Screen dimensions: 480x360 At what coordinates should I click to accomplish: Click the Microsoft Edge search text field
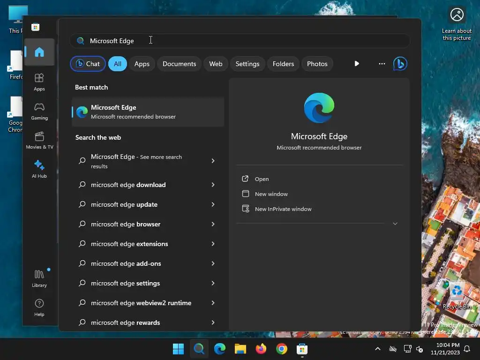(240, 41)
